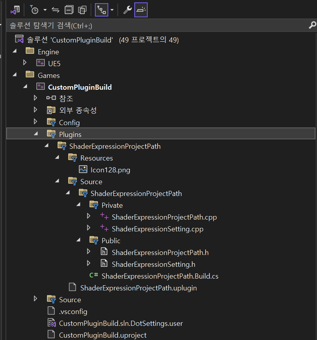Click the Engine folder icon
317x340 pixels.
click(30, 51)
